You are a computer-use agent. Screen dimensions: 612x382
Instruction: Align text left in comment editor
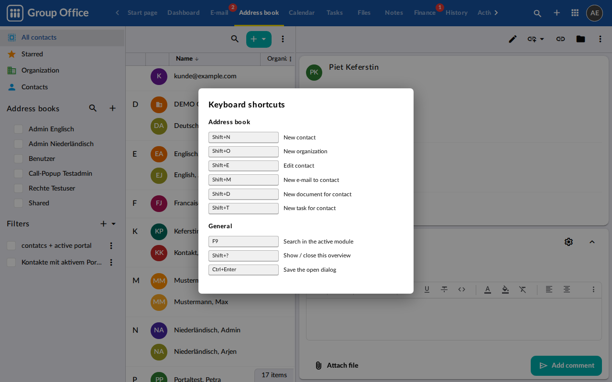(x=549, y=289)
